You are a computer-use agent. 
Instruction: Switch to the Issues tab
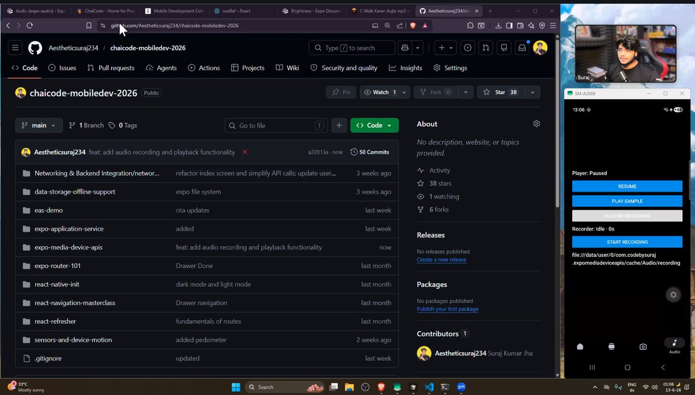tap(62, 68)
